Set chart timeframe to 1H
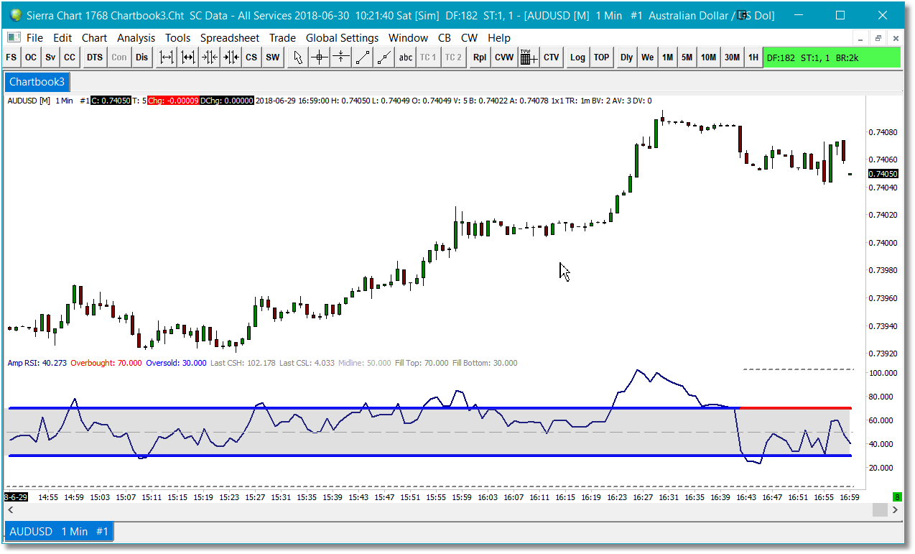The image size is (915, 554). 753,57
